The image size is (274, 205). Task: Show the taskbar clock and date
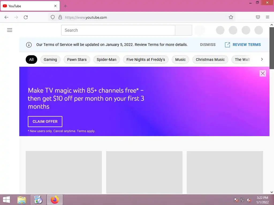coord(262,200)
